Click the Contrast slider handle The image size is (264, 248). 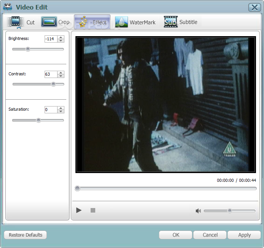(x=53, y=84)
